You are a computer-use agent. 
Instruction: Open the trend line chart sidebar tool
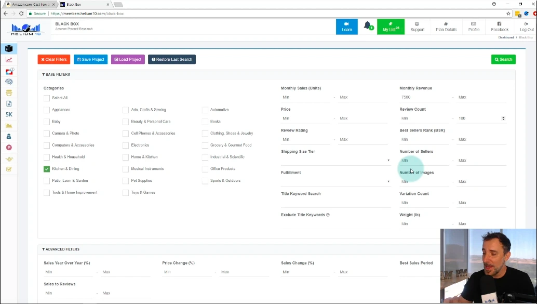pos(9,60)
